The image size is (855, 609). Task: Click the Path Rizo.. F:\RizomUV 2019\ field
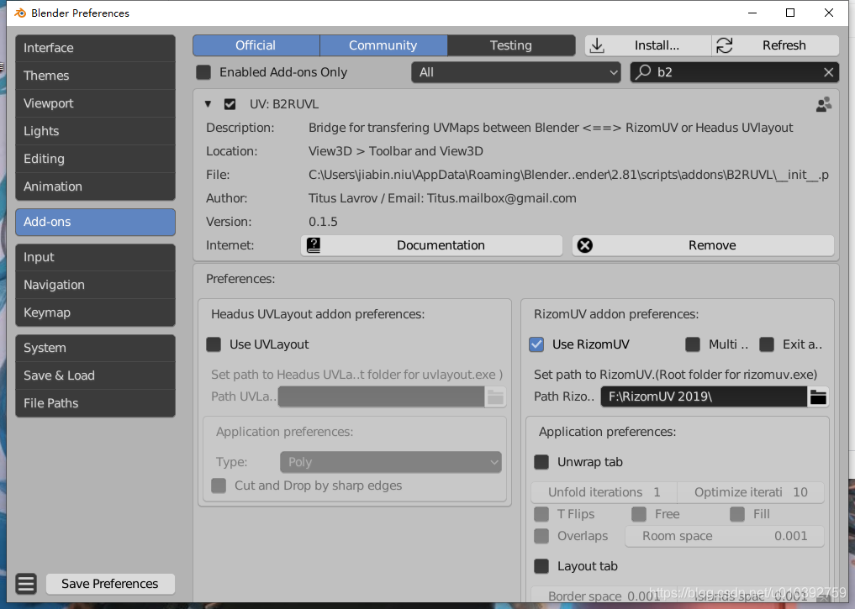tap(704, 396)
